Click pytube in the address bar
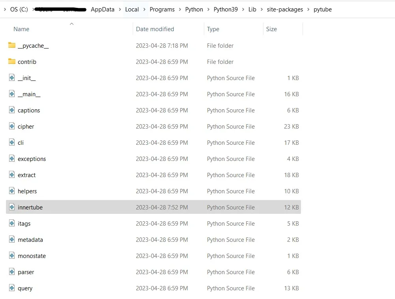 (322, 9)
